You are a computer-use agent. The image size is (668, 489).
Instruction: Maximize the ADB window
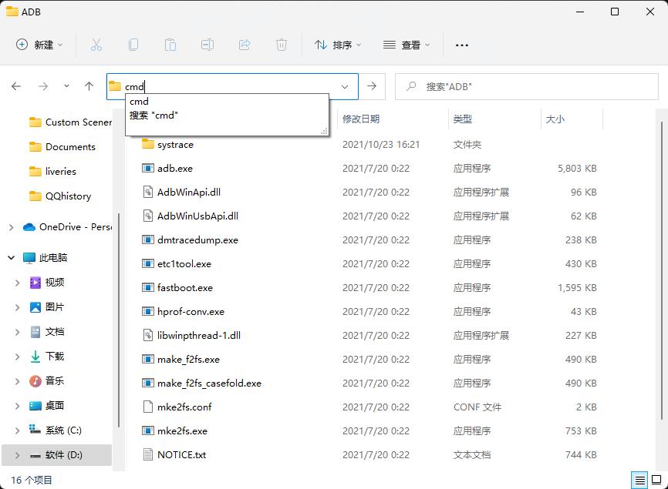[x=615, y=12]
